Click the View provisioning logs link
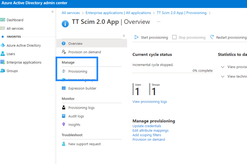 click(x=150, y=102)
